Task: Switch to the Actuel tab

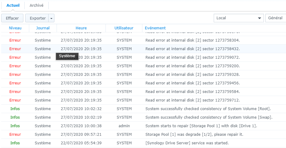Action: pos(13,6)
